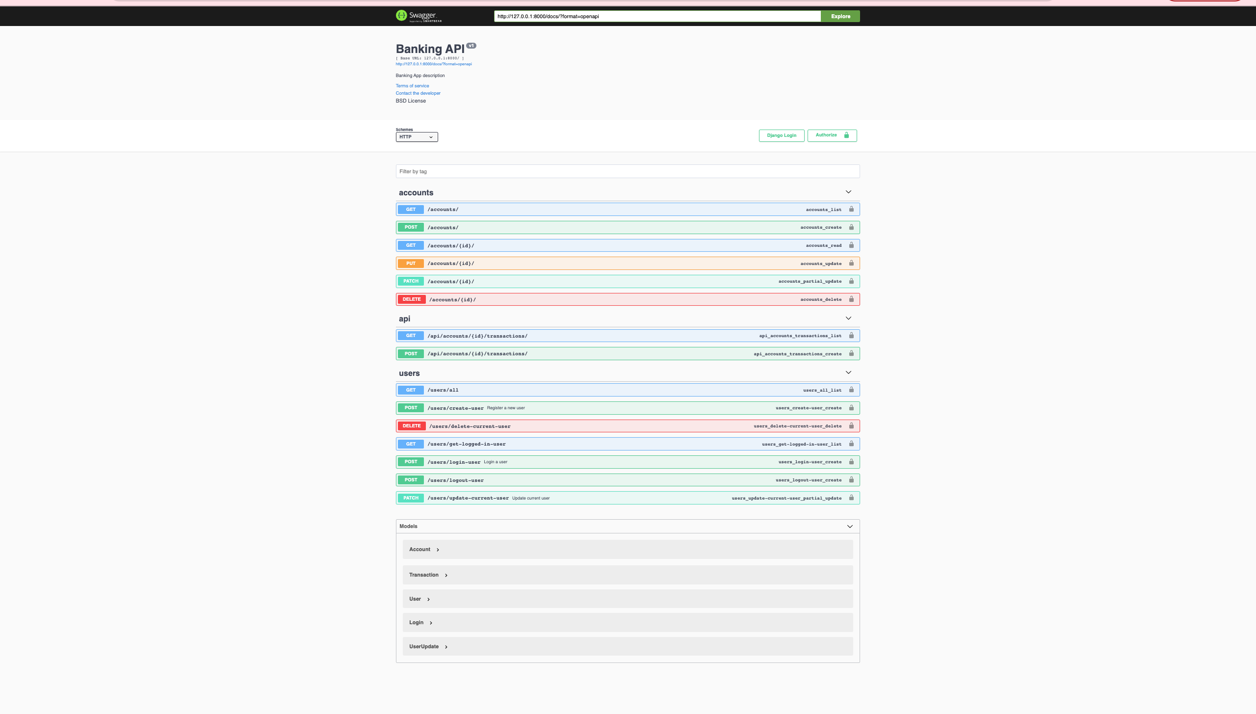The height and width of the screenshot is (714, 1256).
Task: Click the padlock on DELETE /accounts/{id}/ endpoint
Action: click(x=852, y=299)
